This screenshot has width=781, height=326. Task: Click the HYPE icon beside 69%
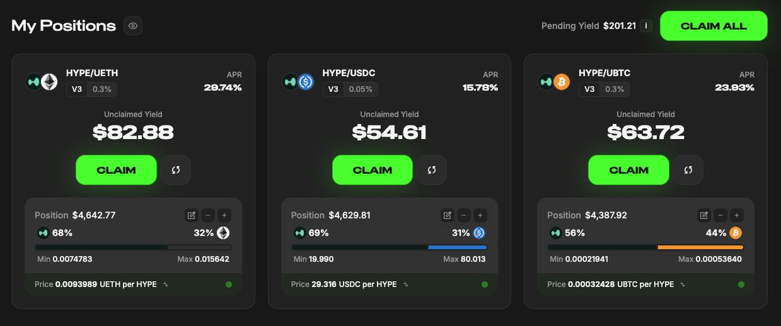tap(299, 232)
